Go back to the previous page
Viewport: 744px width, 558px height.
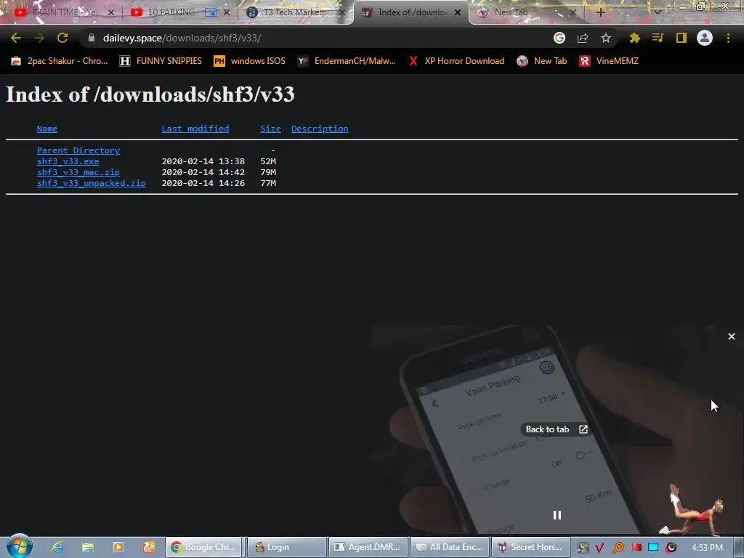pyautogui.click(x=16, y=38)
